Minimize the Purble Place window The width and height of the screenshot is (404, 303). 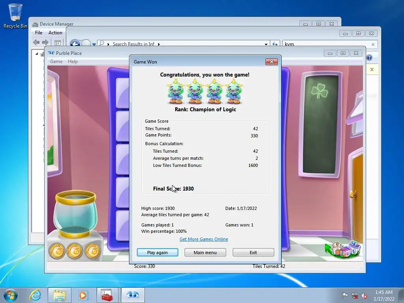(330, 53)
